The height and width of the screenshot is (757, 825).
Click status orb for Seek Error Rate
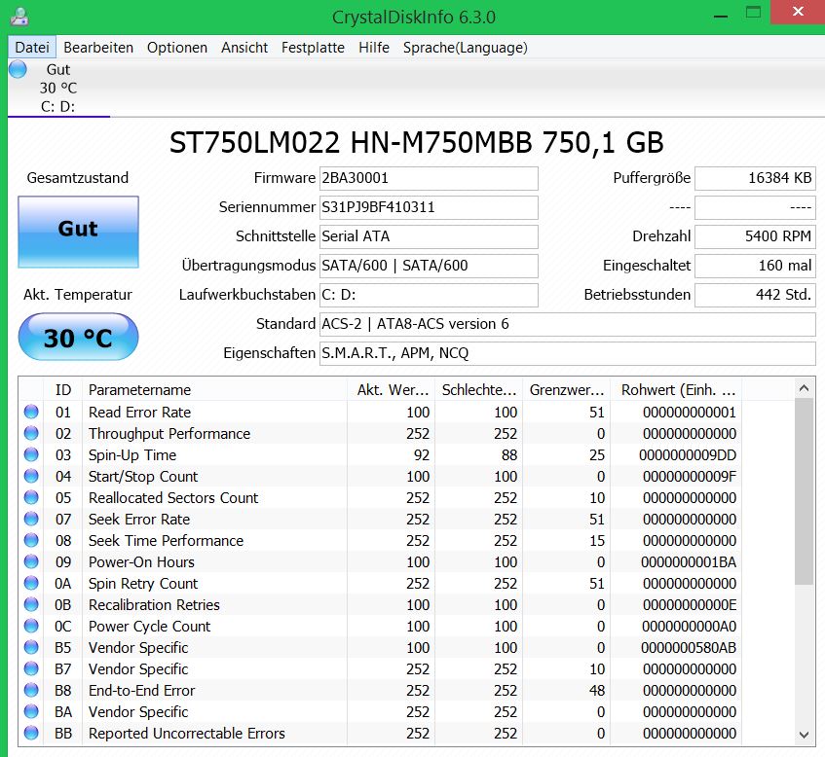pyautogui.click(x=31, y=519)
